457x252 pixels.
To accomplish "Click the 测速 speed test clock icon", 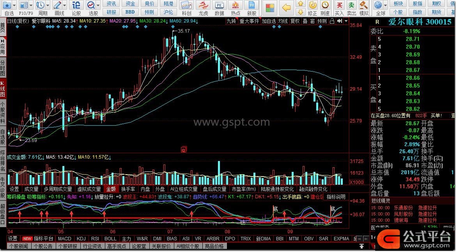I will (325, 5).
